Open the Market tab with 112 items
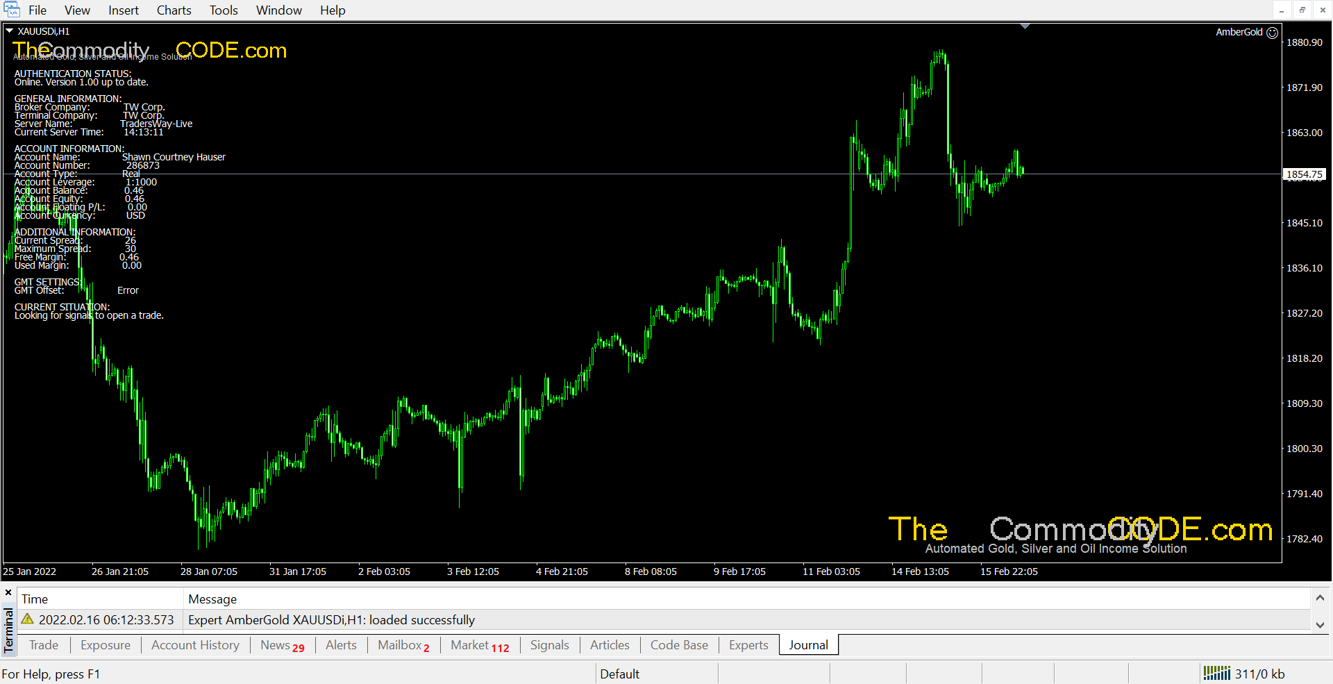The height and width of the screenshot is (684, 1333). pyautogui.click(x=479, y=645)
